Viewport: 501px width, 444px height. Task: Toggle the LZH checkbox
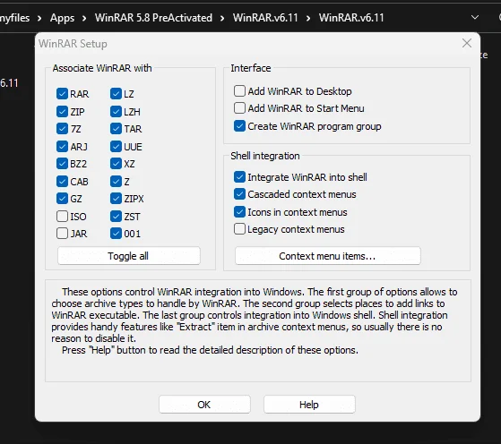click(116, 112)
